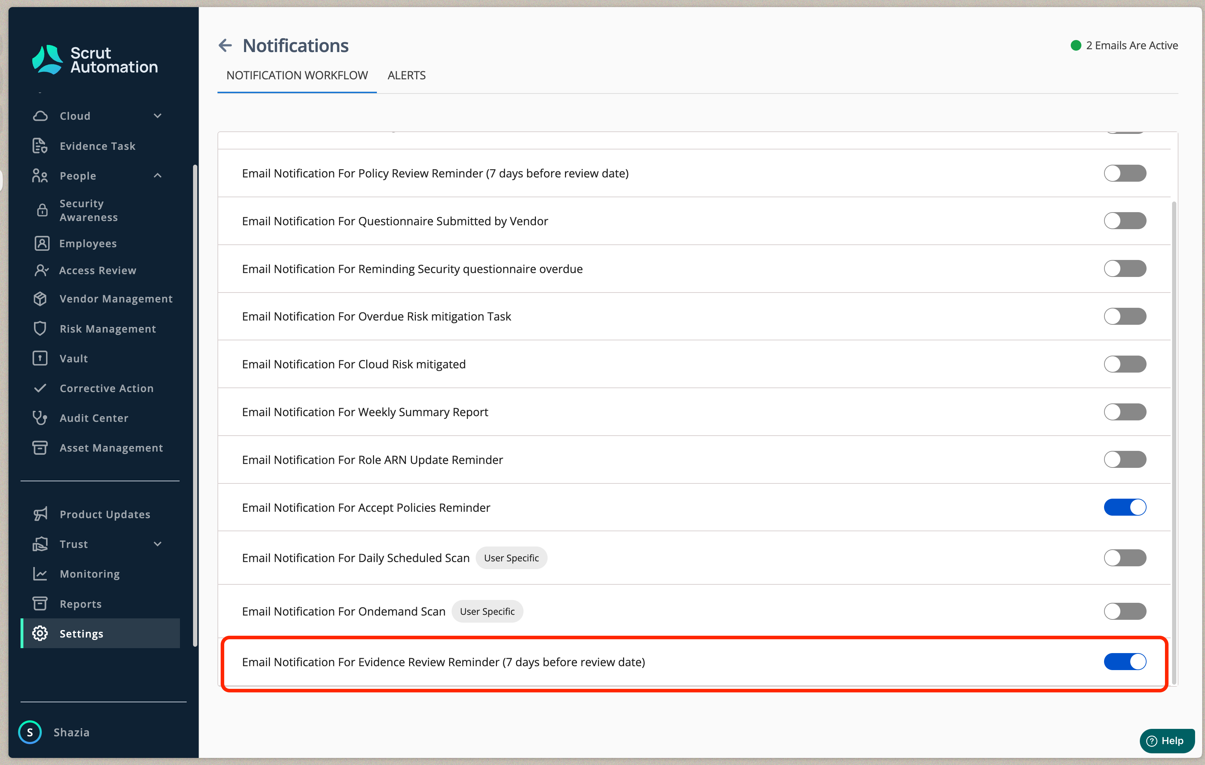This screenshot has width=1205, height=765.
Task: Click the Security Awareness lock icon
Action: (x=43, y=210)
